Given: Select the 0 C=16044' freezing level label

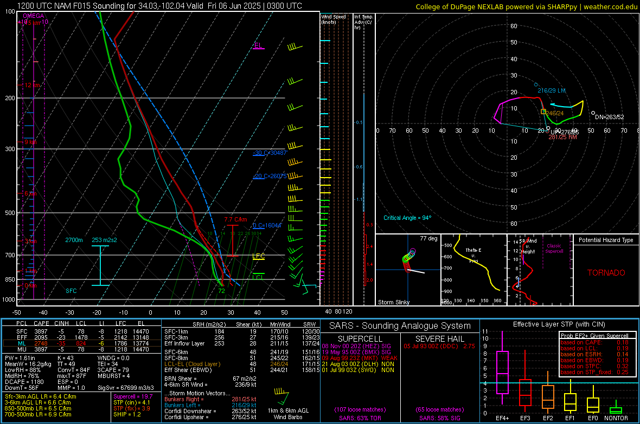Looking at the screenshot, I should point(267,225).
